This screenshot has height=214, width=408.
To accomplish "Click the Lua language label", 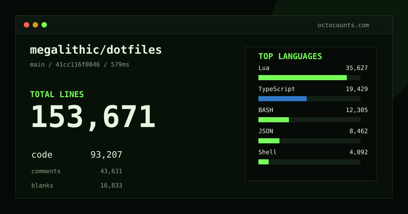I will click(264, 68).
